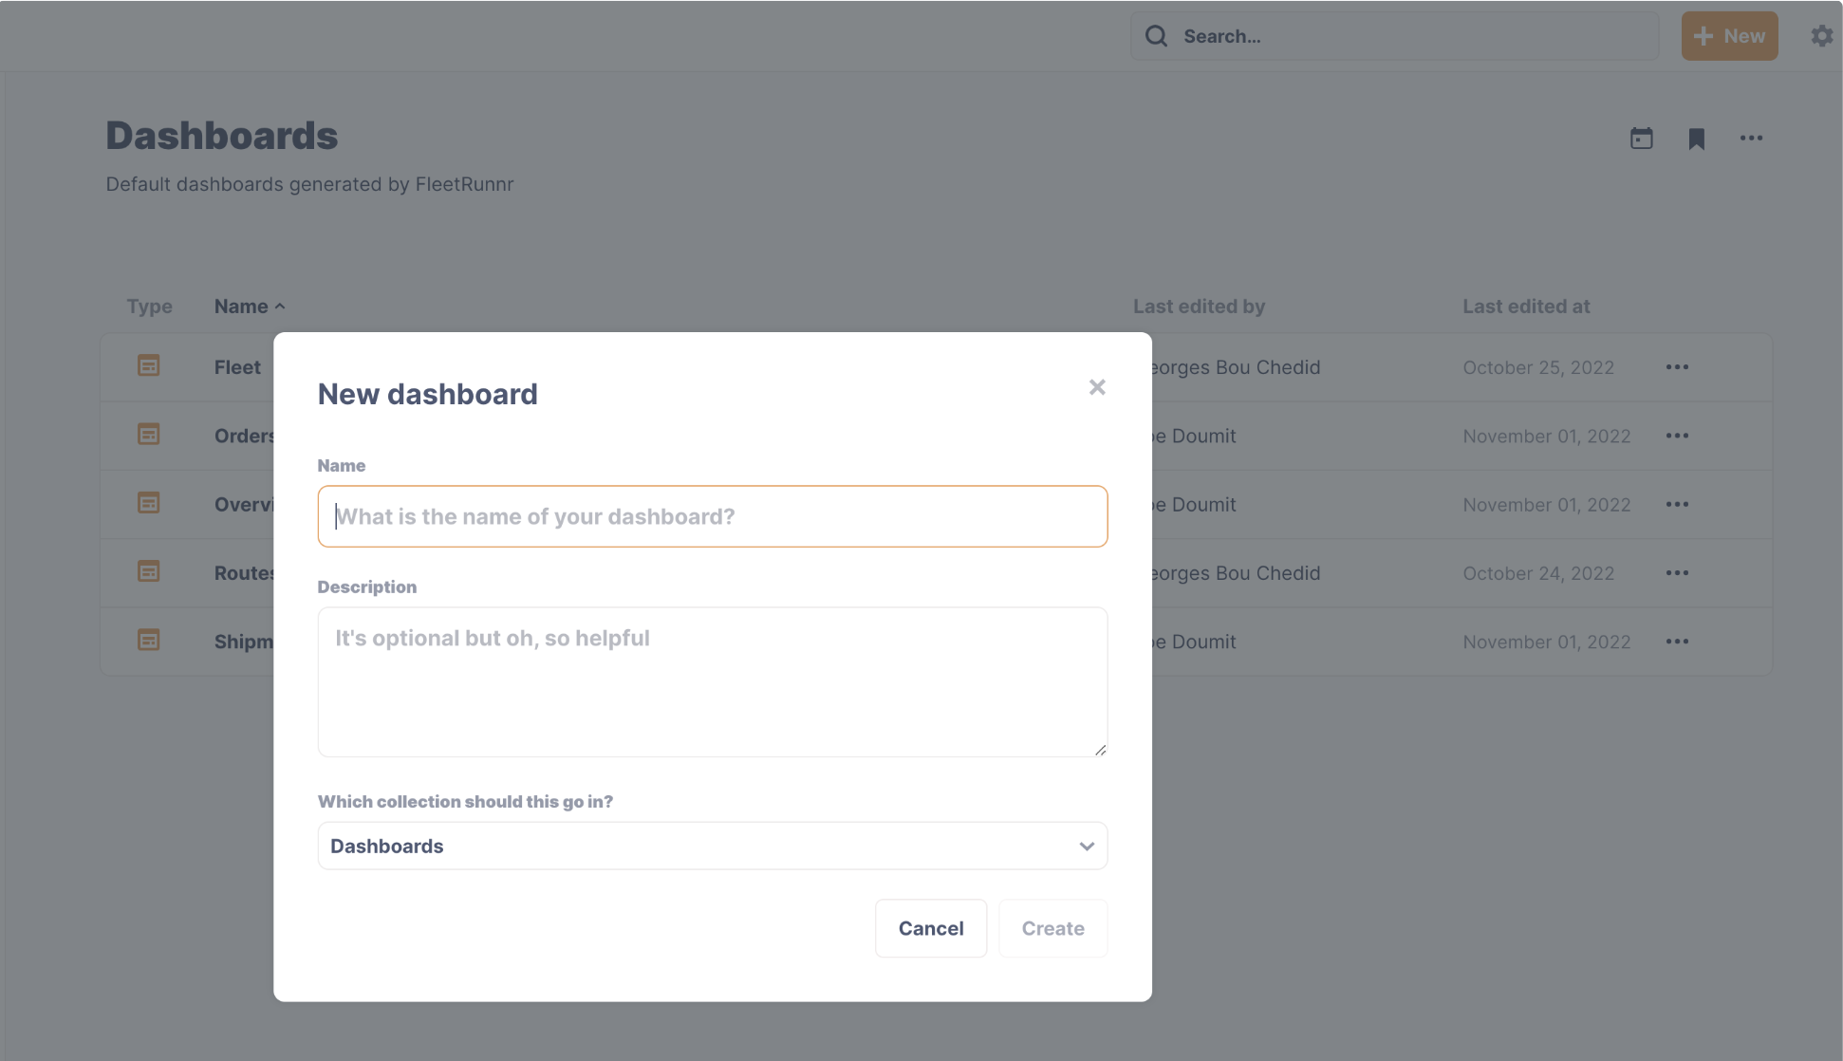Click the calendar icon in Dashboards header
This screenshot has height=1061, width=1843.
[1642, 137]
